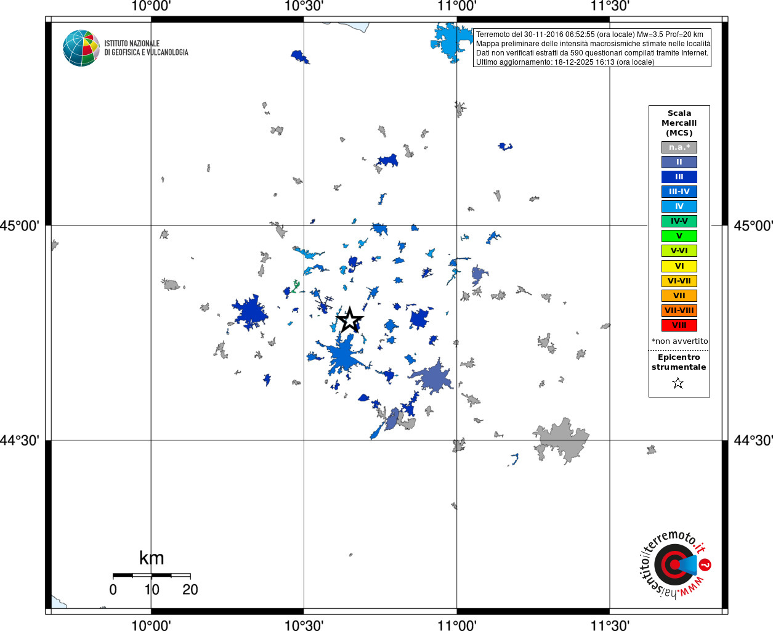Click the ISTITUTO NAZIONALE DI GEOFISICA text

[146, 48]
